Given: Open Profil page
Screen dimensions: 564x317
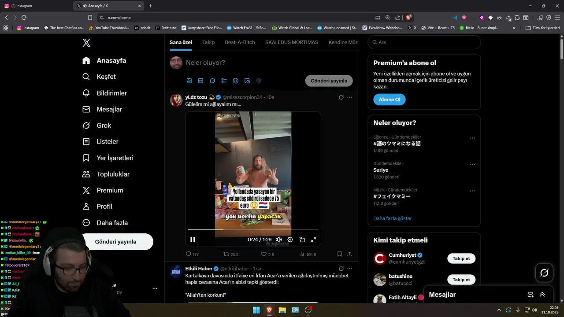Looking at the screenshot, I should 97,206.
